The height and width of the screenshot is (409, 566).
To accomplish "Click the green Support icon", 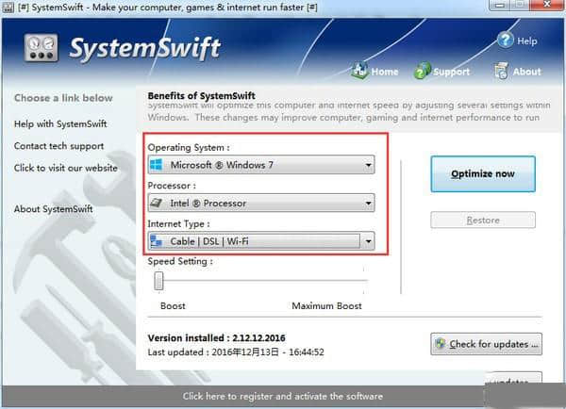I will coord(422,71).
